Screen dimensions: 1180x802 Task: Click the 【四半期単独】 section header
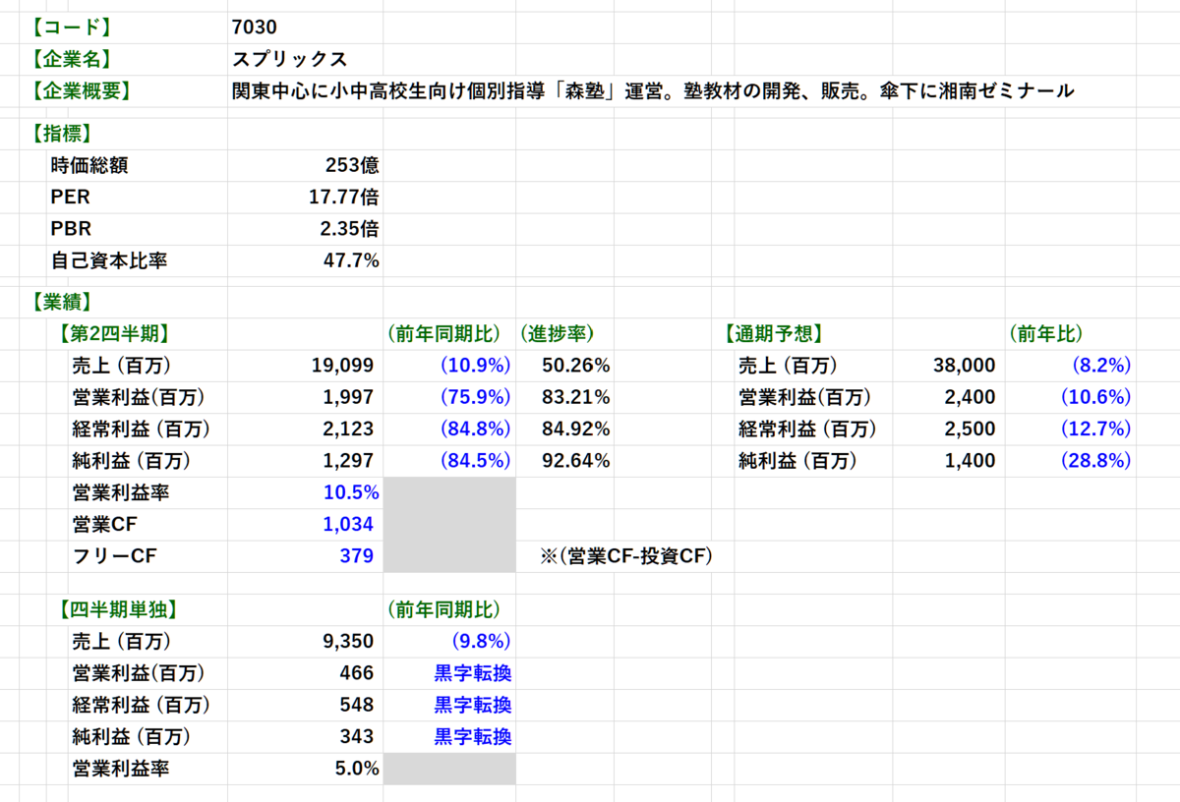118,609
